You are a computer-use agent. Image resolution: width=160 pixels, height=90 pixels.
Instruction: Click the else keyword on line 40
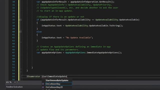39,32
